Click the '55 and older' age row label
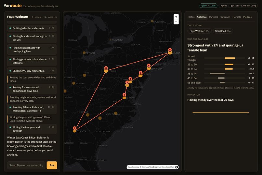The height and width of the screenshot is (175, 262). click(194, 83)
